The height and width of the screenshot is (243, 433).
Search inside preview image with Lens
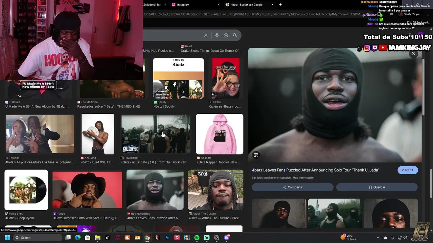[x=256, y=155]
